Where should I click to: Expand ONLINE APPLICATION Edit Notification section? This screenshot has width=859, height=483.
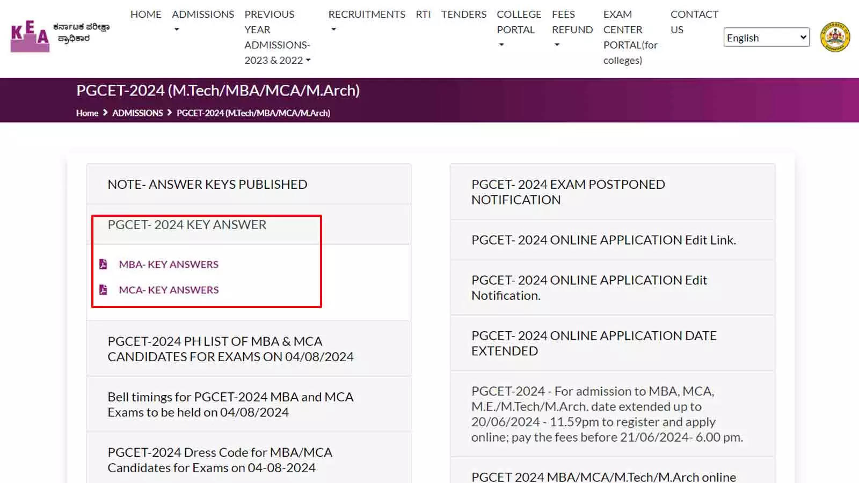pyautogui.click(x=613, y=288)
